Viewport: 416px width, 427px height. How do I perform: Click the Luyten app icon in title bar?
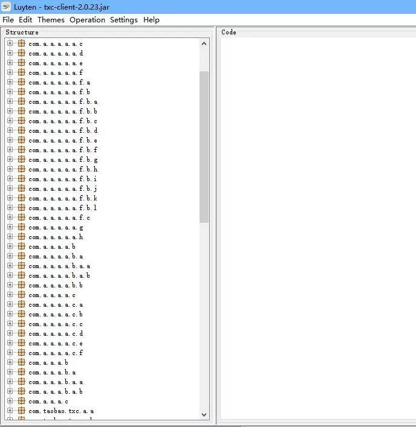(6, 7)
